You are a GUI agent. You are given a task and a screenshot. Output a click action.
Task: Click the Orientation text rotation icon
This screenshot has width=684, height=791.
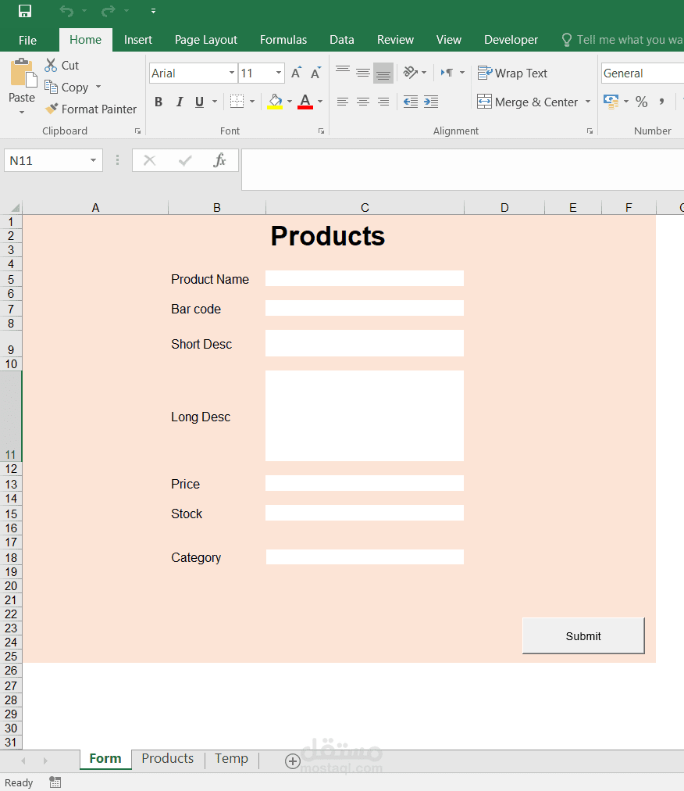(x=410, y=73)
